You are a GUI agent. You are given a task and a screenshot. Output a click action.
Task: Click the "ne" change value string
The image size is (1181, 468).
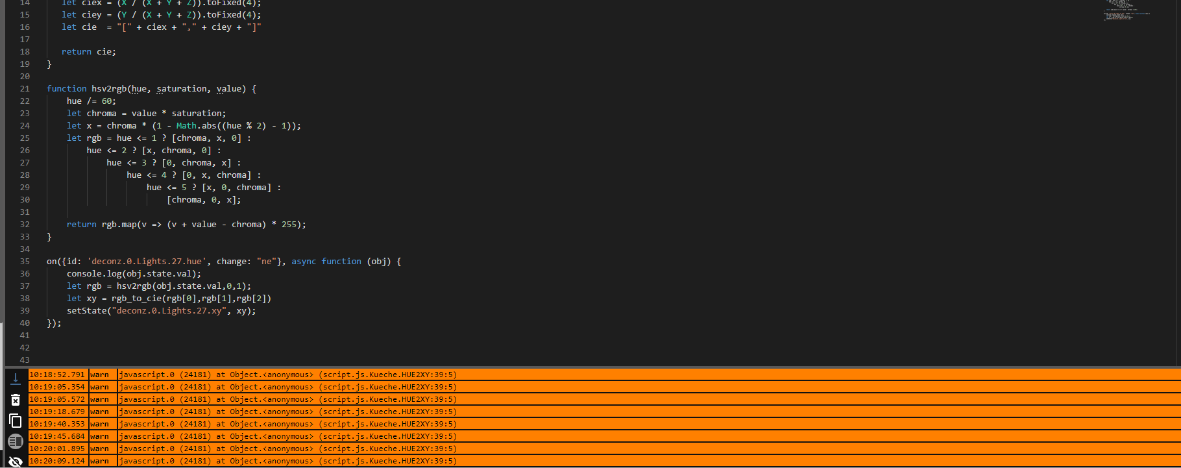267,262
